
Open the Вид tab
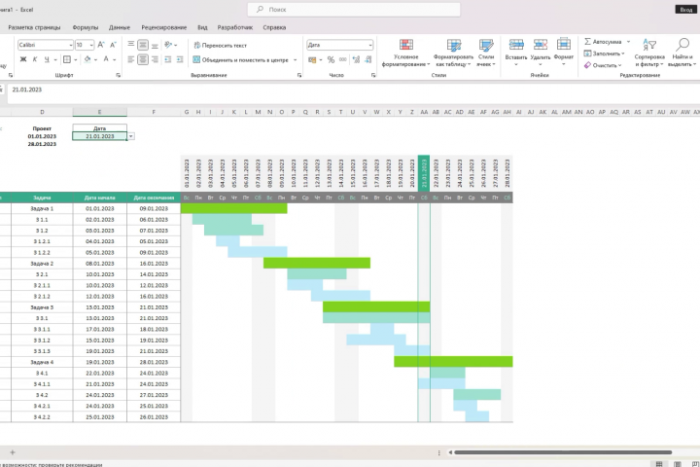pyautogui.click(x=202, y=27)
